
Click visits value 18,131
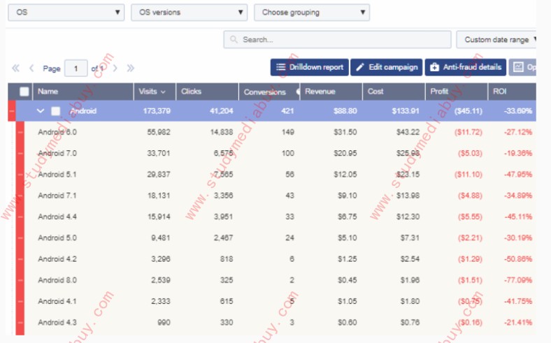159,196
